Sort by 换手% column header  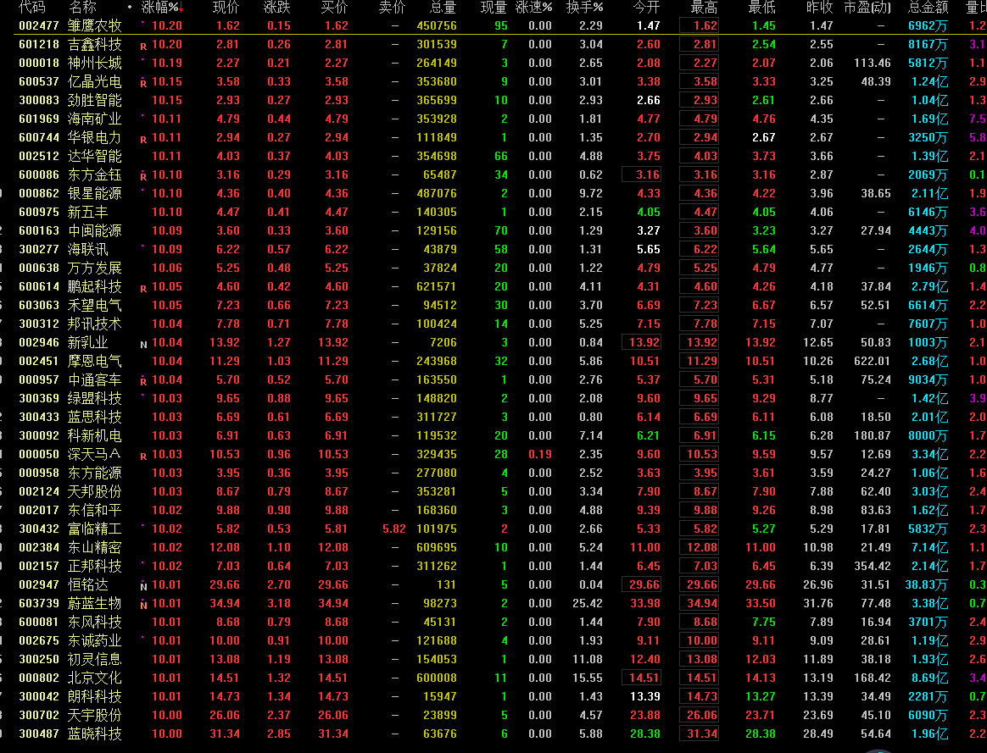[x=584, y=8]
